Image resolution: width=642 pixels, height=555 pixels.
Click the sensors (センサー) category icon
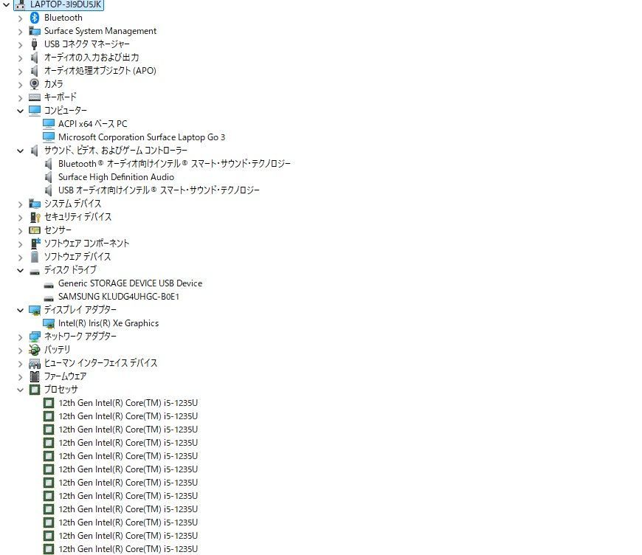coord(35,230)
